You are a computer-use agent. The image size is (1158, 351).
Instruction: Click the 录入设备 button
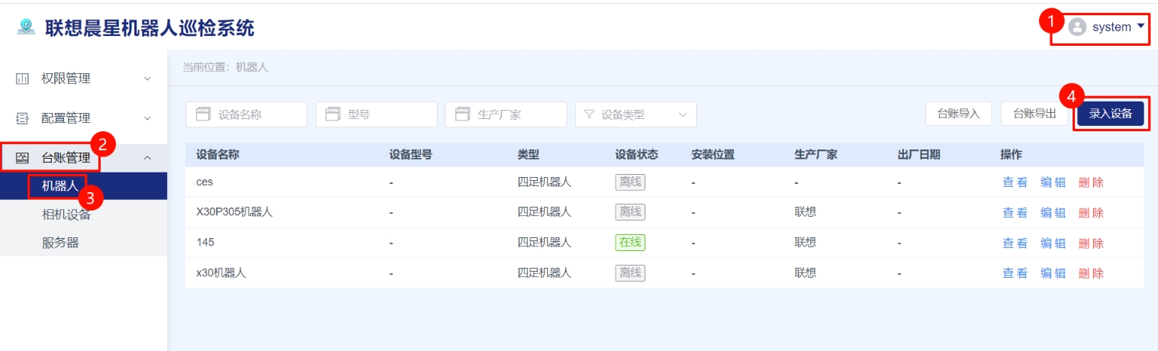(x=1110, y=114)
